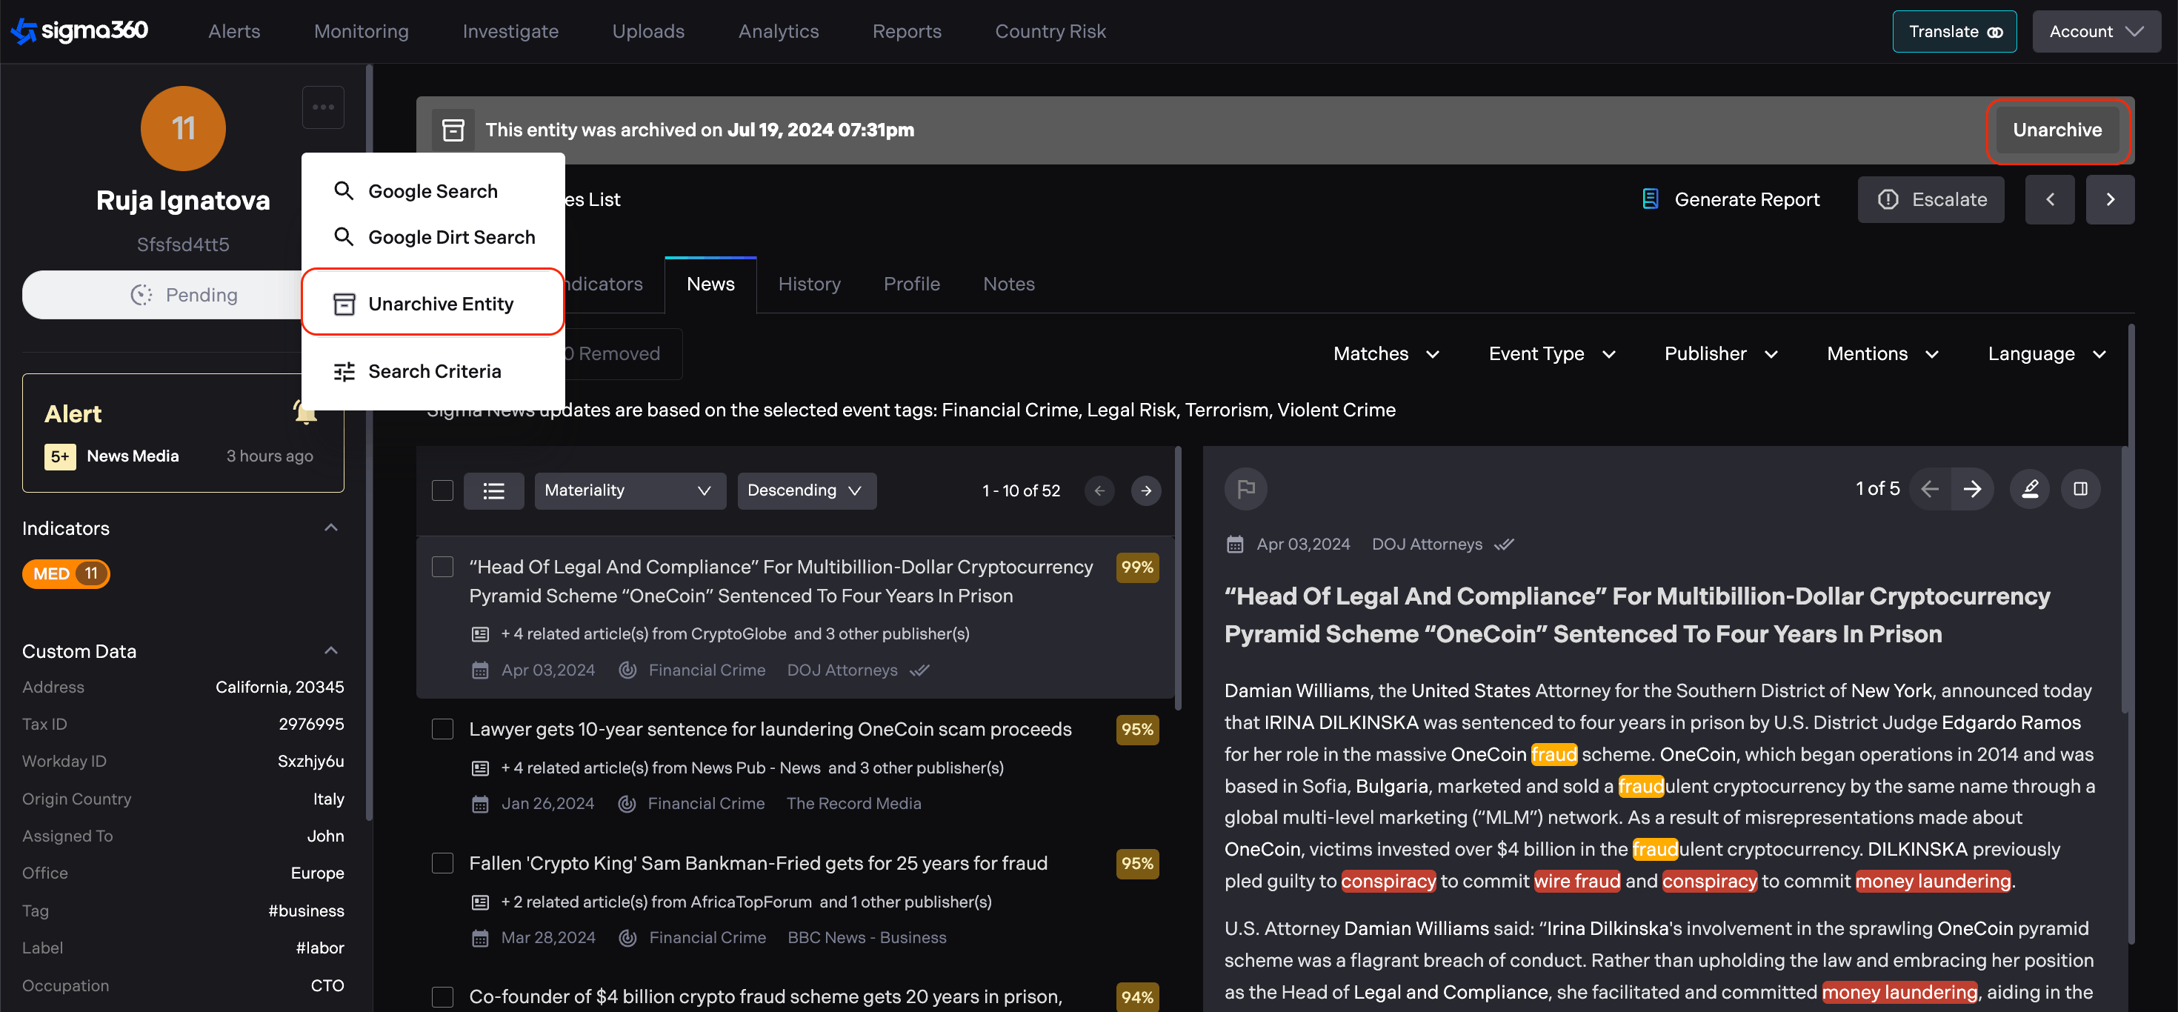Go to next article with the right arrow

pos(1972,489)
